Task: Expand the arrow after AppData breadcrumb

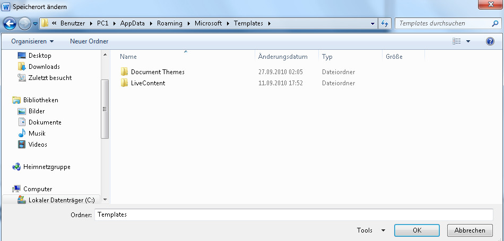Action: click(151, 23)
